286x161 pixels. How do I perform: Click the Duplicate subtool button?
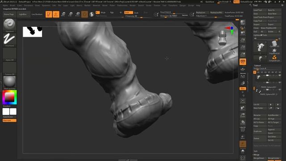(x=260, y=131)
